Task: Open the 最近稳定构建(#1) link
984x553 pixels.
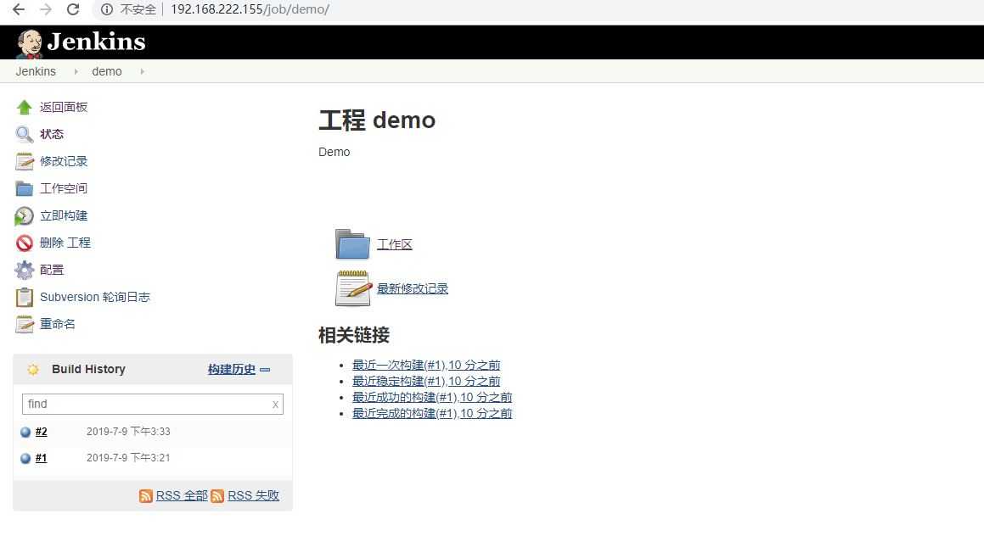Action: click(426, 381)
